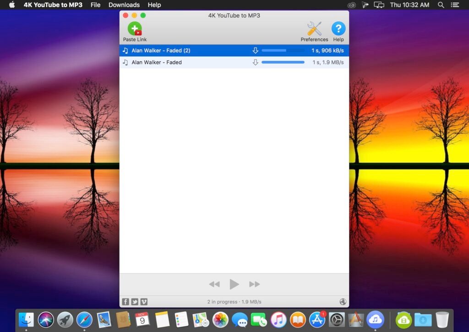The image size is (469, 332).
Task: Click the Help question mark icon
Action: [x=338, y=29]
